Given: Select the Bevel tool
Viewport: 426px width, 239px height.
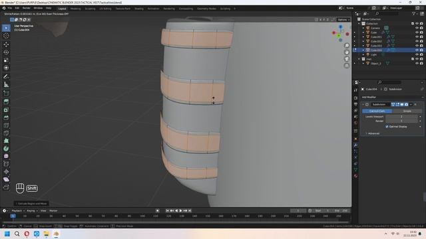Looking at the screenshot, I should (6, 118).
